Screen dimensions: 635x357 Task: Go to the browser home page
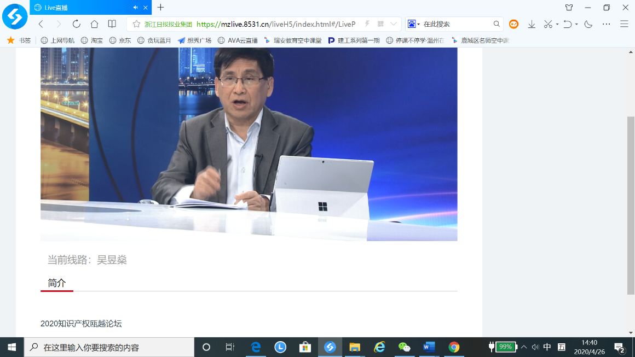click(x=94, y=24)
